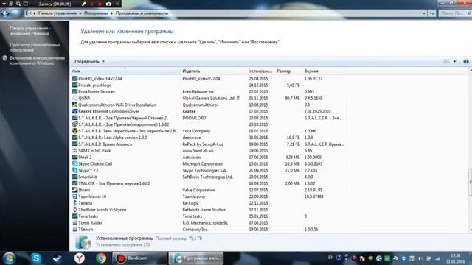The width and height of the screenshot is (472, 265).
Task: Open Skype from the taskbar
Action: [x=36, y=258]
